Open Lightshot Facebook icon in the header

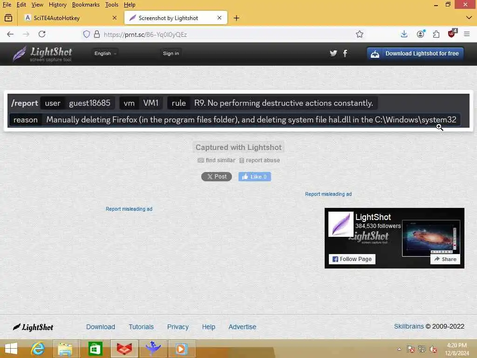[345, 54]
